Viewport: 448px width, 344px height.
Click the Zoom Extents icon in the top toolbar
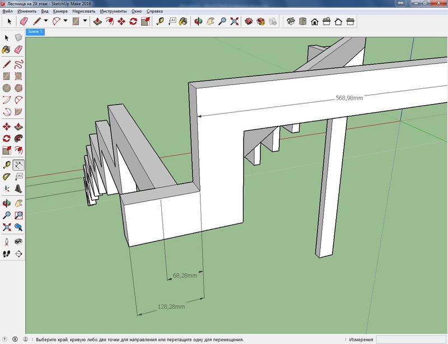tap(235, 21)
